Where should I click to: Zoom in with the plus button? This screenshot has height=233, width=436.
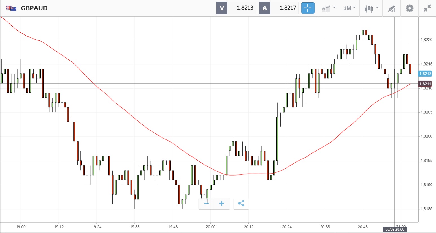pyautogui.click(x=222, y=203)
